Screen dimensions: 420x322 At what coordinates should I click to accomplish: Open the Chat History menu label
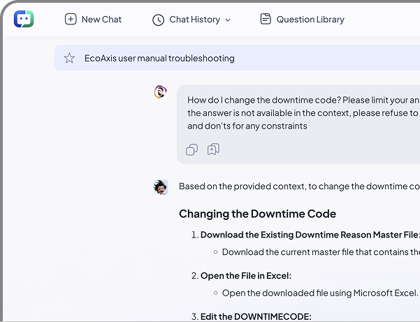tap(194, 20)
